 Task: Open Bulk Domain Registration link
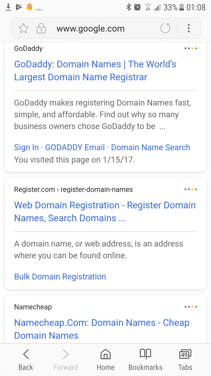[60, 276]
